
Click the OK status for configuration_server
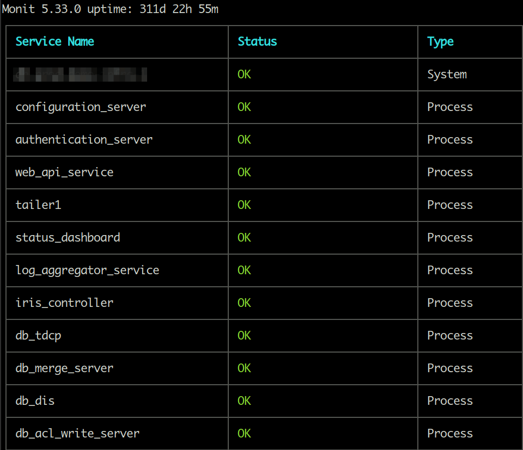(x=244, y=107)
